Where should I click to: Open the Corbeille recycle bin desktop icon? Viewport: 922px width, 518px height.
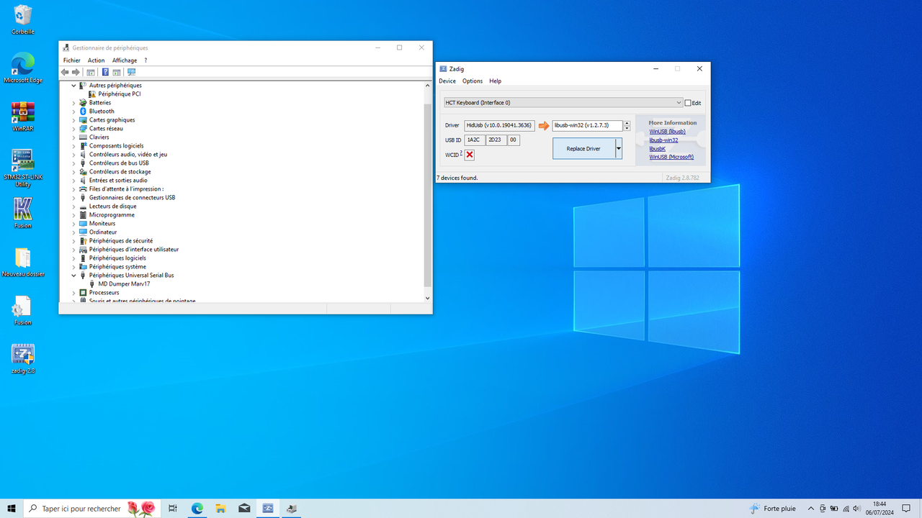(22, 19)
